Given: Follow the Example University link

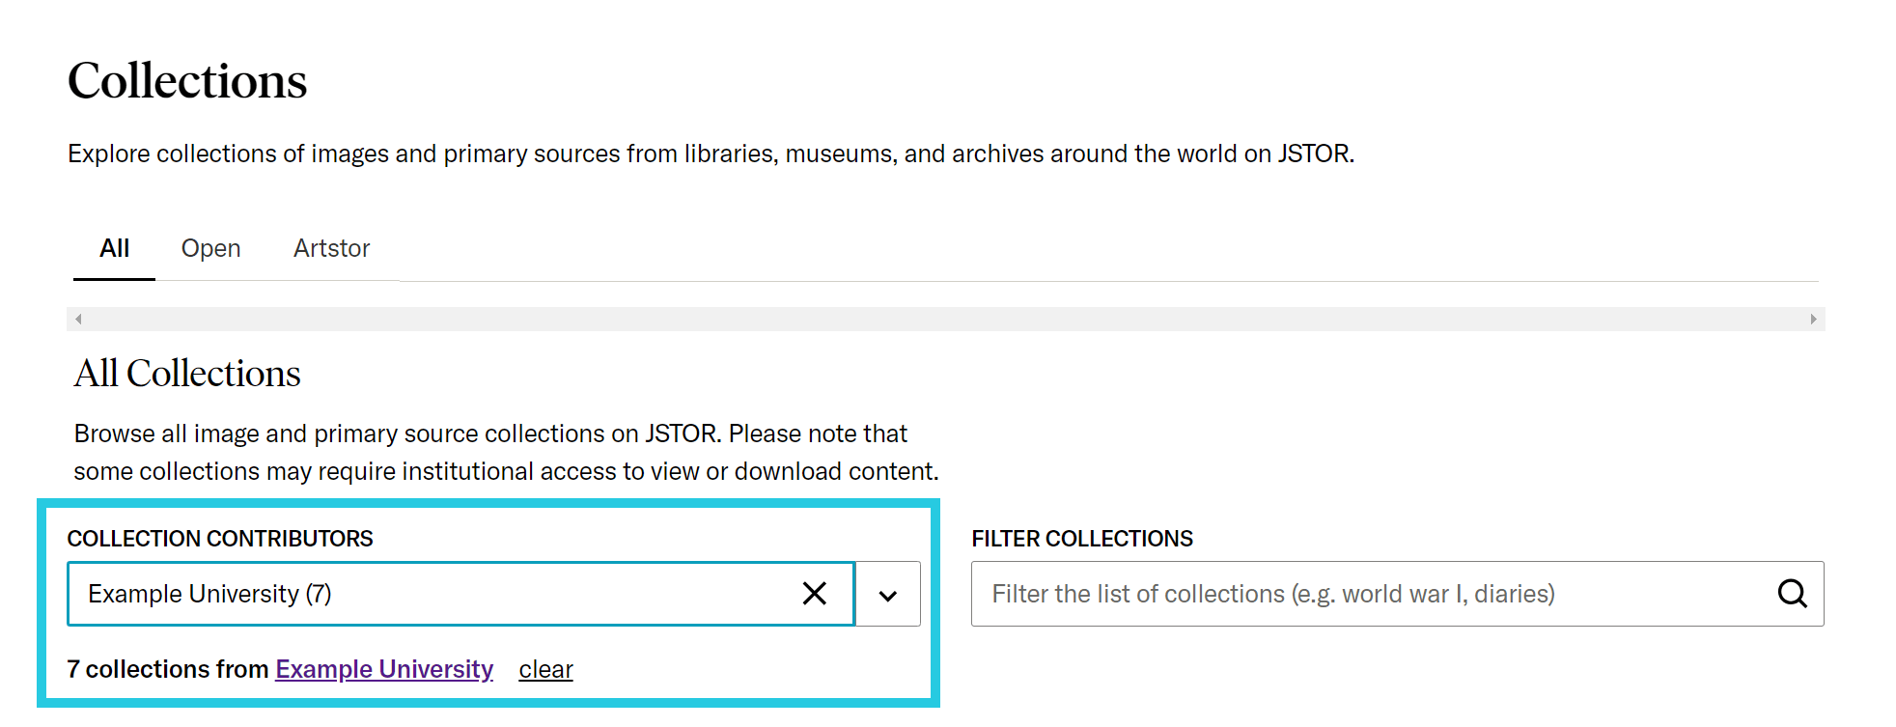Looking at the screenshot, I should 383,668.
